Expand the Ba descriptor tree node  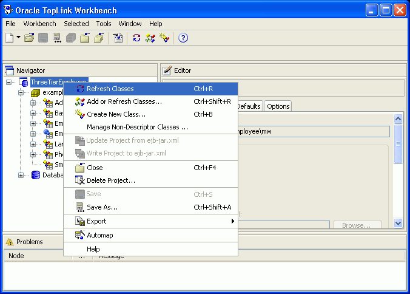[x=33, y=113]
